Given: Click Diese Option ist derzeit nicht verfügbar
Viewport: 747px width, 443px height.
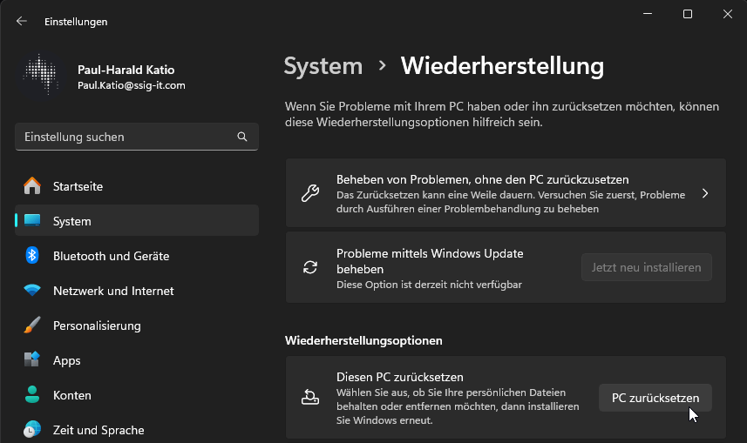Looking at the screenshot, I should coord(429,285).
